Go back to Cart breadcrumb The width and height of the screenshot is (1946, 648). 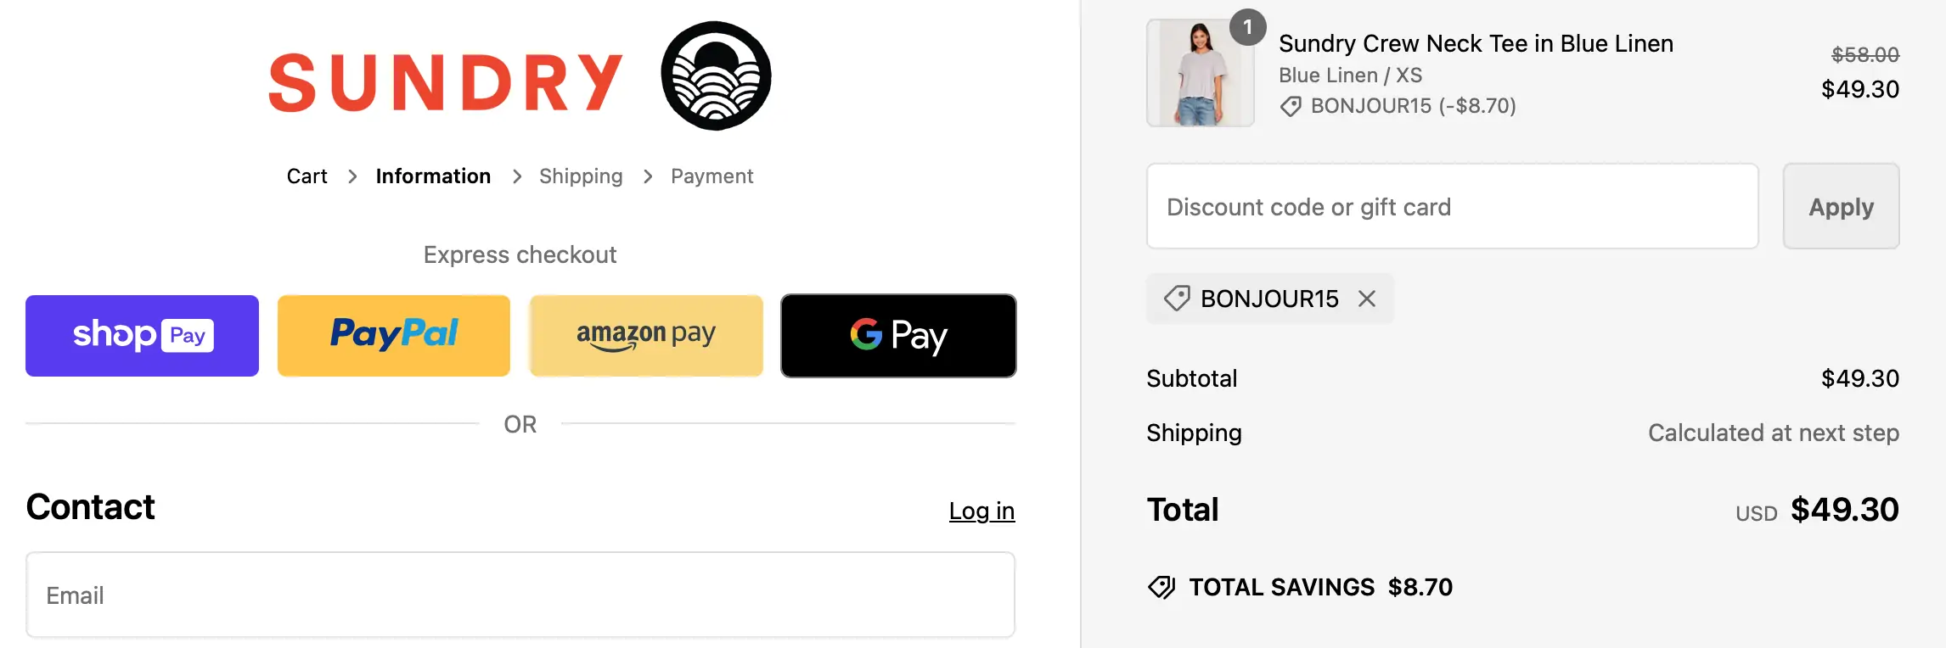tap(307, 176)
